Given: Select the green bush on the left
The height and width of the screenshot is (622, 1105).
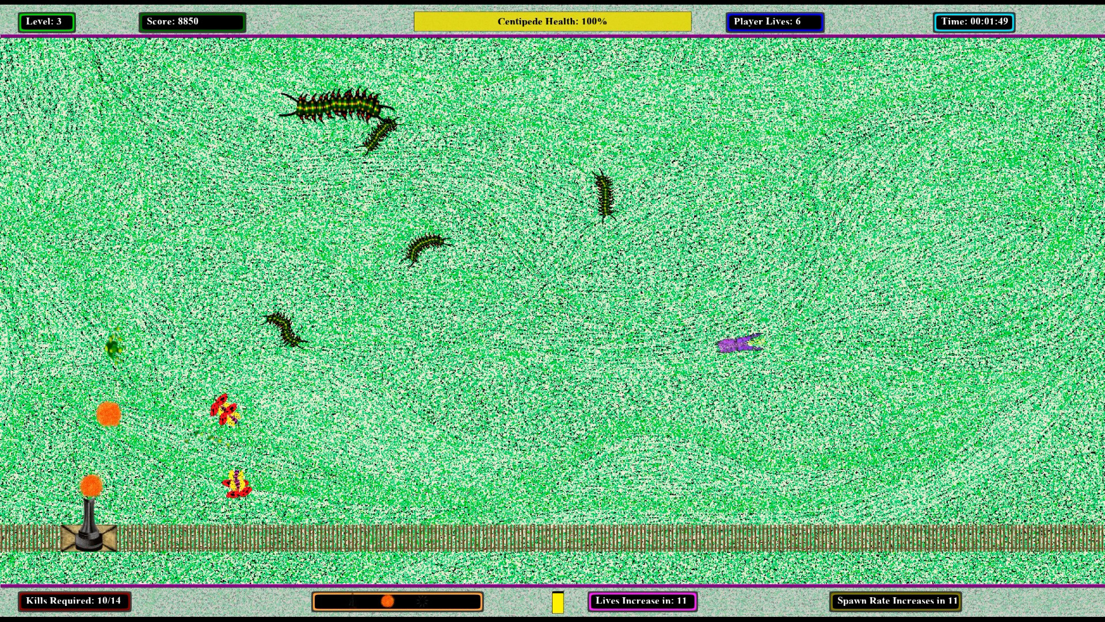Looking at the screenshot, I should (115, 346).
